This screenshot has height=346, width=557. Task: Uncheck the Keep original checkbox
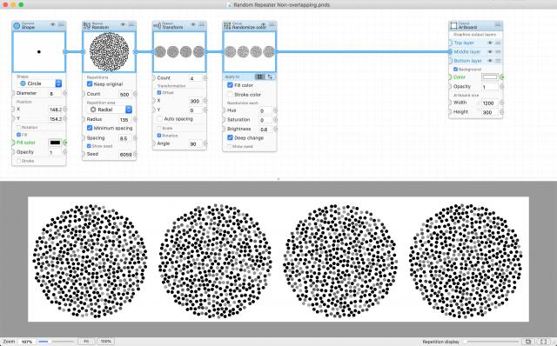pos(90,84)
